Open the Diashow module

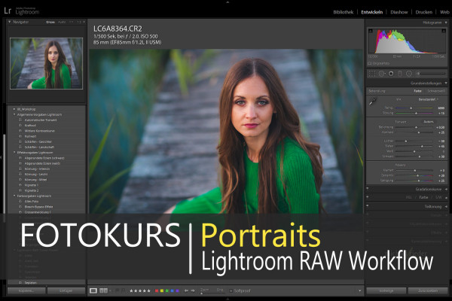tap(399, 12)
